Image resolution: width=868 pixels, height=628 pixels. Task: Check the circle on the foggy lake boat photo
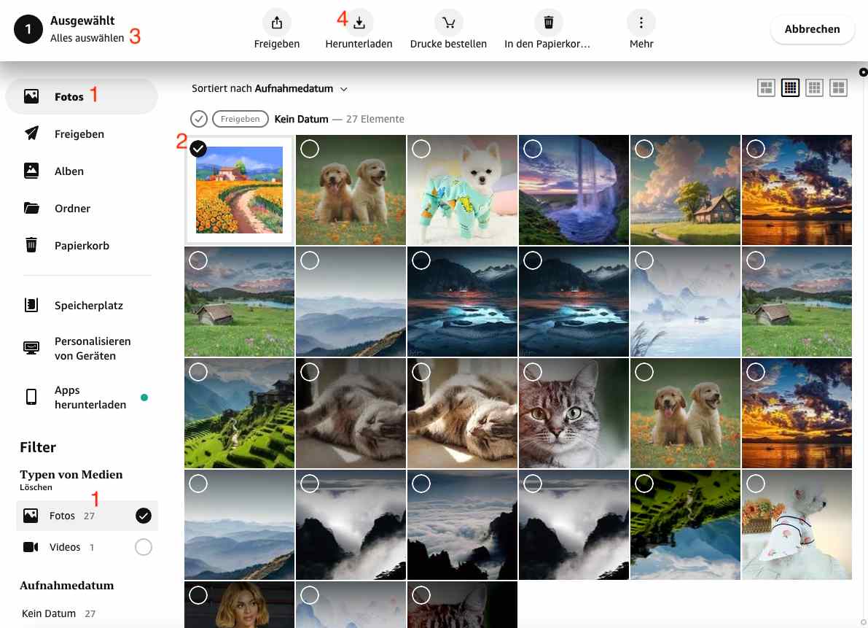pyautogui.click(x=644, y=260)
